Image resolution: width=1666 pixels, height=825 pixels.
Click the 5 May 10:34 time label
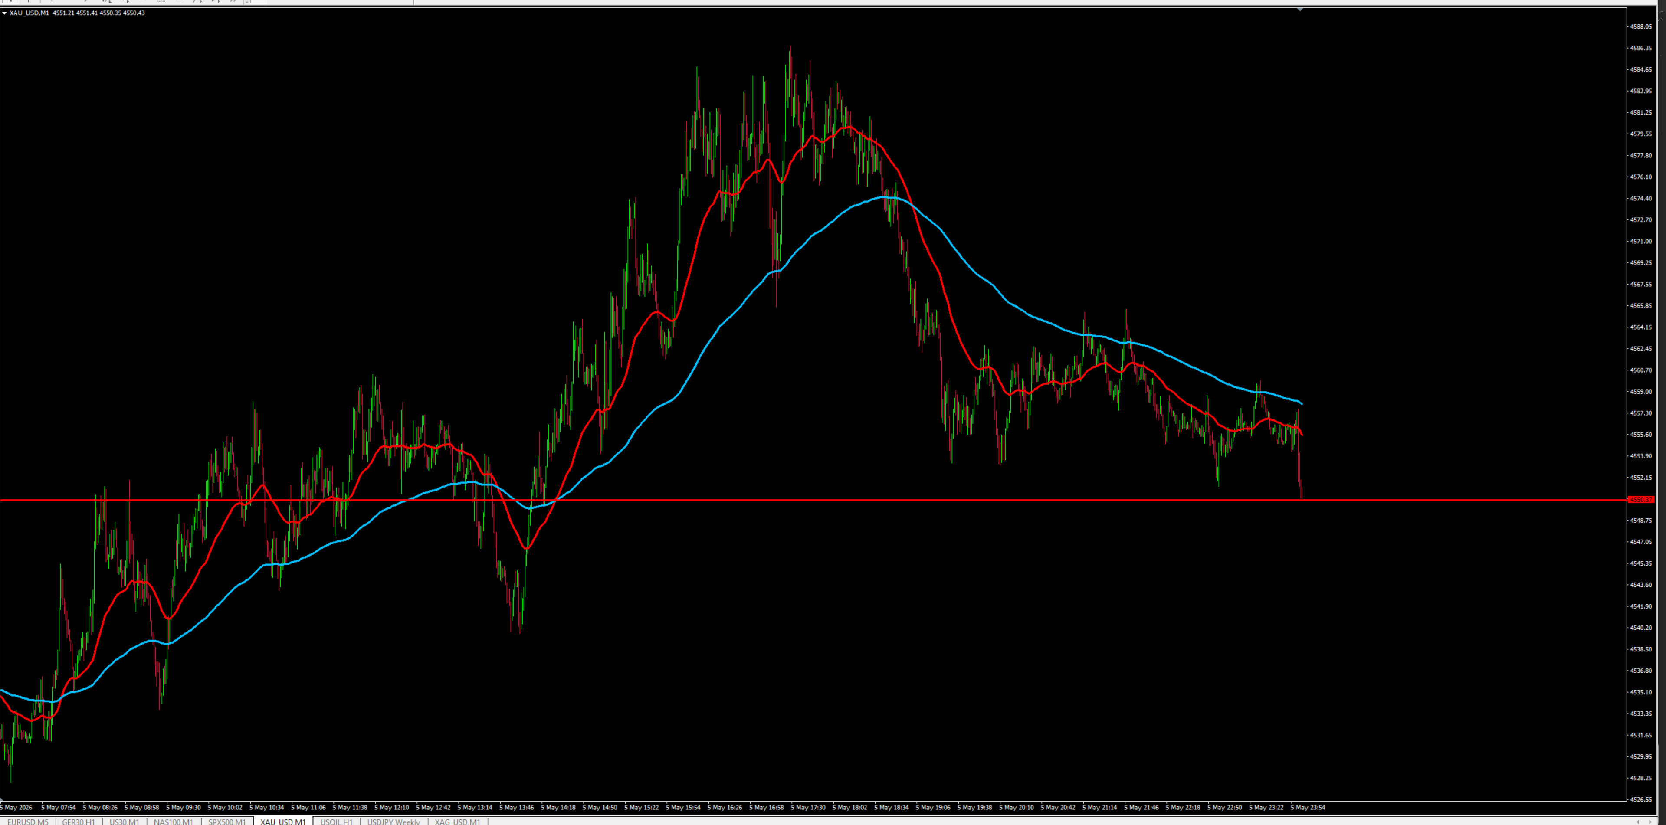[x=266, y=807]
